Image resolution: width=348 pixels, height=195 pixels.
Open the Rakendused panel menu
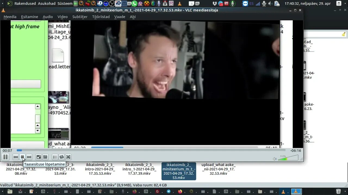pyautogui.click(x=25, y=4)
